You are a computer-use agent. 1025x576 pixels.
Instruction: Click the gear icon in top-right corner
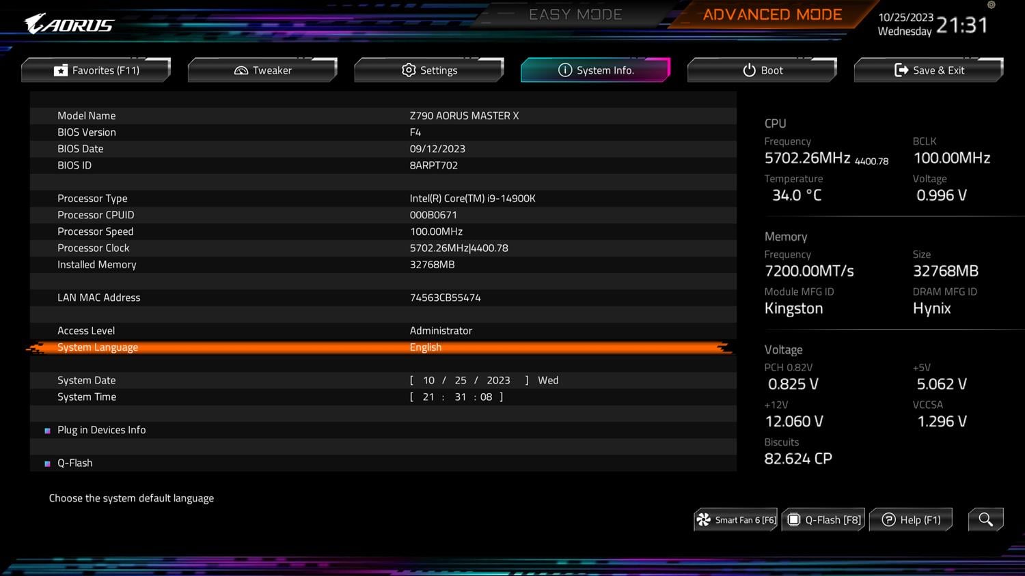point(992,5)
